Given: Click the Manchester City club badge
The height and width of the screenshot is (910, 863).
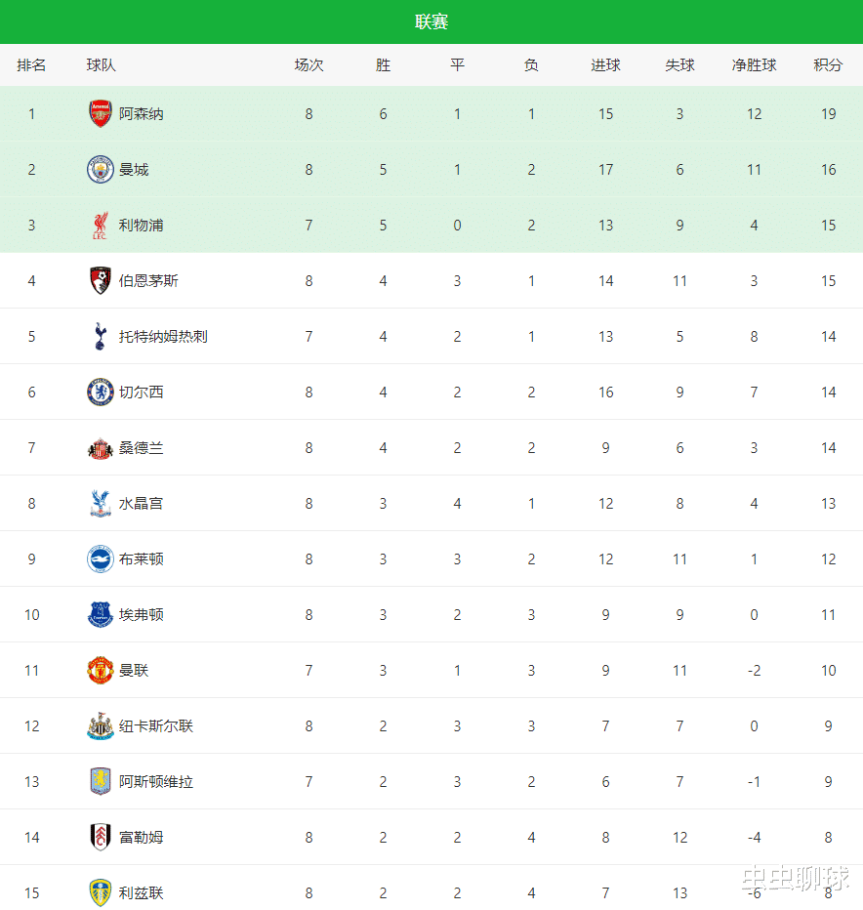Looking at the screenshot, I should (x=101, y=170).
